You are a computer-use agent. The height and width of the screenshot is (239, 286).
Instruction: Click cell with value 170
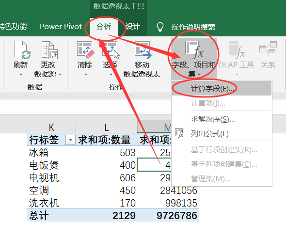107,203
